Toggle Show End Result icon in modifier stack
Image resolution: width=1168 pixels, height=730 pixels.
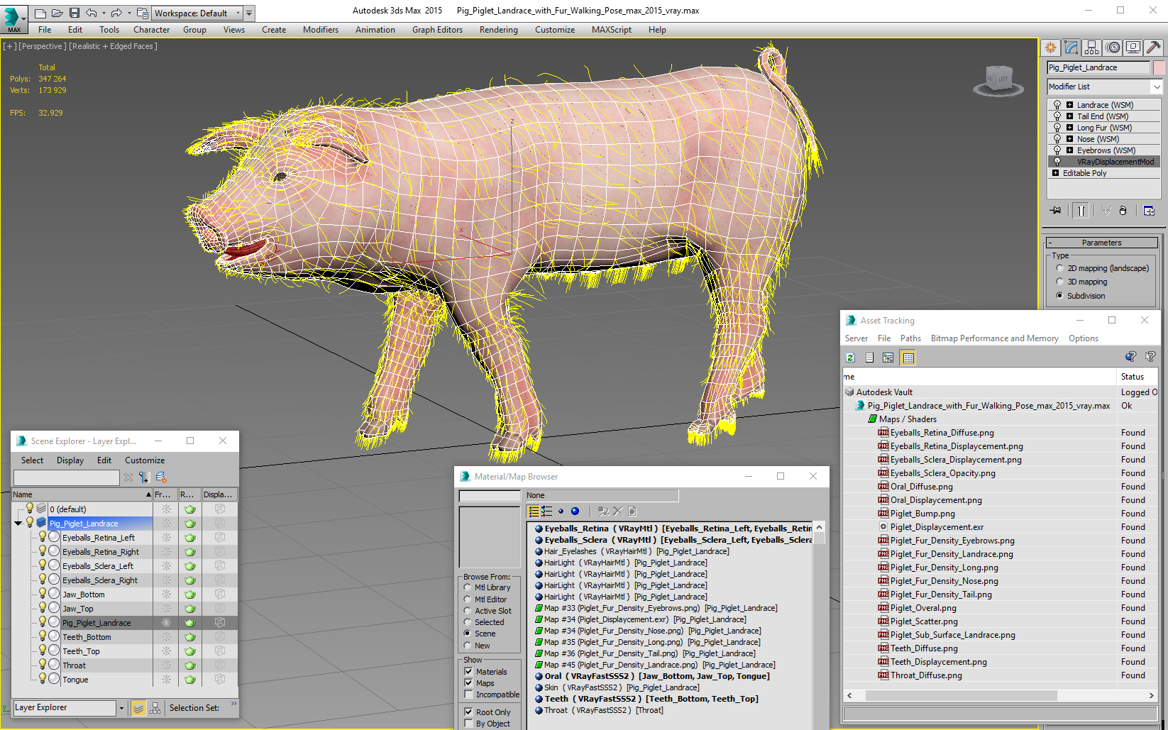pos(1081,210)
